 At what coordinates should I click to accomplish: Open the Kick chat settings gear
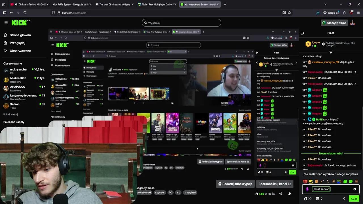pos(344,199)
